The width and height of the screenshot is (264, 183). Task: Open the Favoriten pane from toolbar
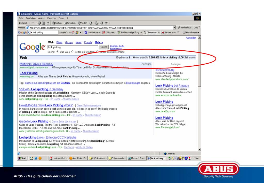tap(70, 23)
